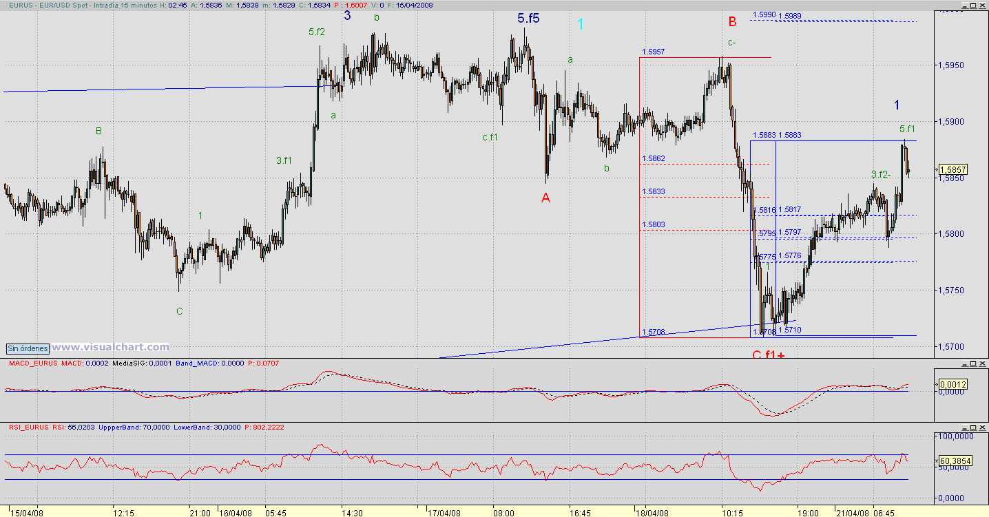This screenshot has width=989, height=517.
Task: Click the "10:15" time axis label
Action: 733,512
